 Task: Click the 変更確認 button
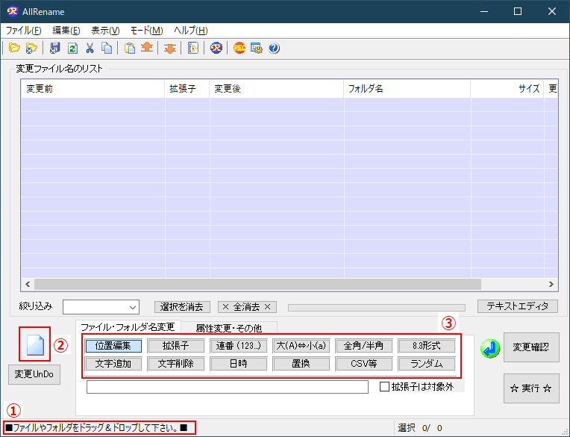pyautogui.click(x=531, y=347)
